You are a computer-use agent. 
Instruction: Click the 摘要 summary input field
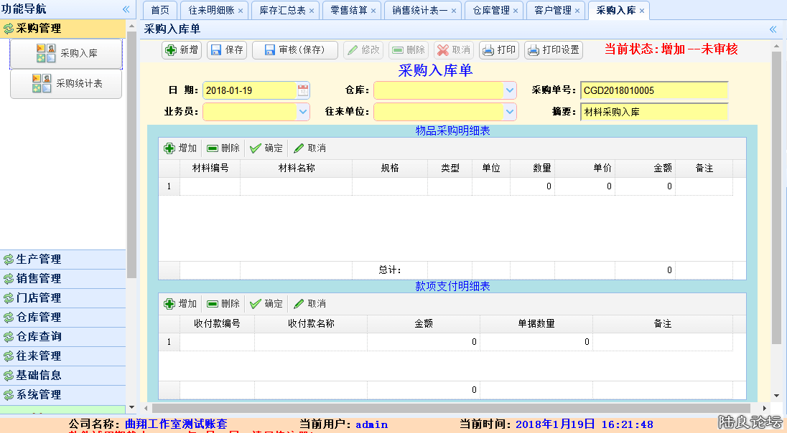(653, 112)
